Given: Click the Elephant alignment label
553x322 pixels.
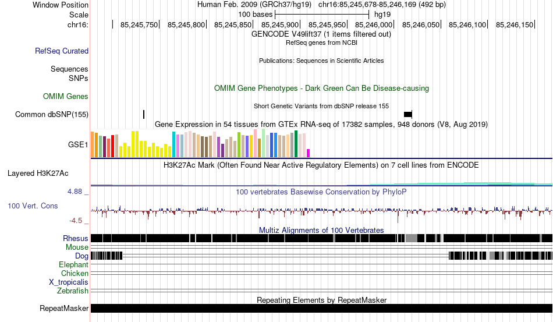Looking at the screenshot, I should [73, 265].
